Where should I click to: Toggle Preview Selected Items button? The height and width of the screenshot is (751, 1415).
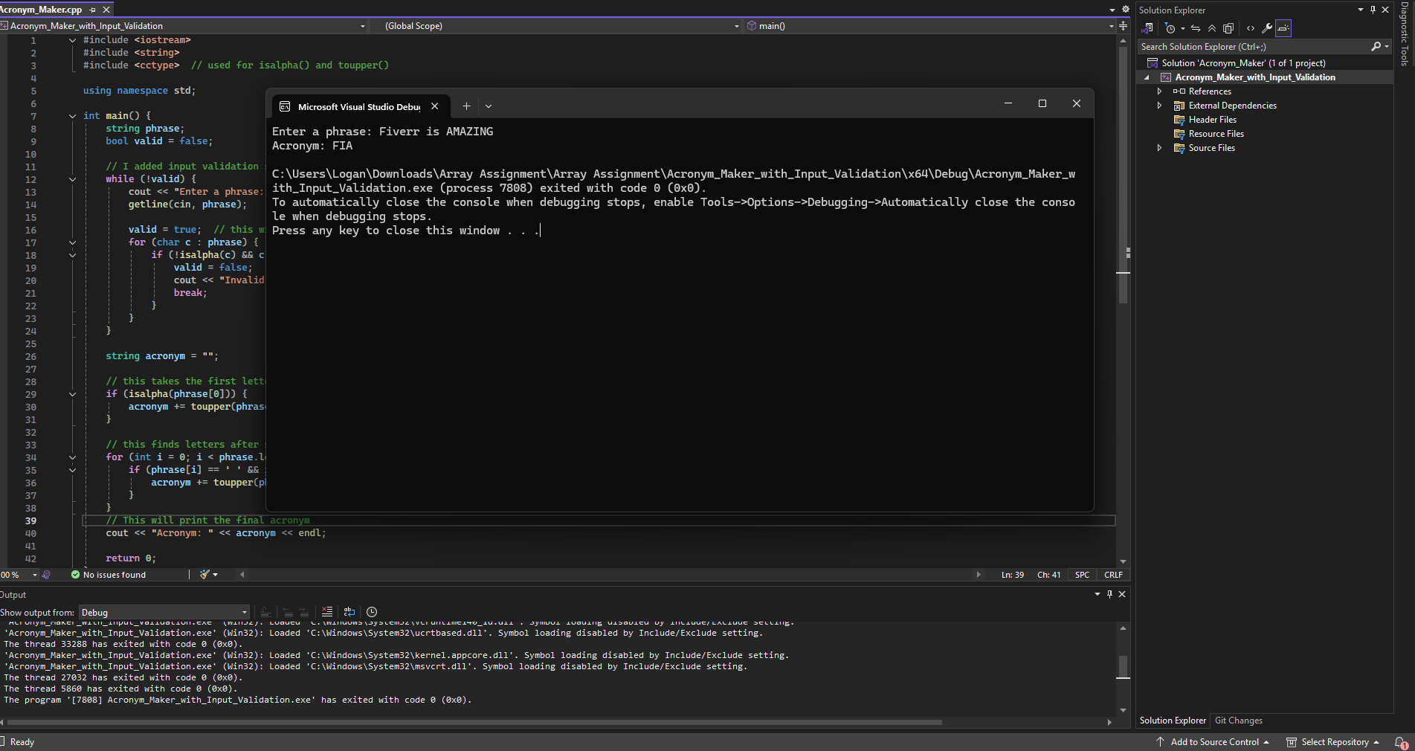point(1283,28)
